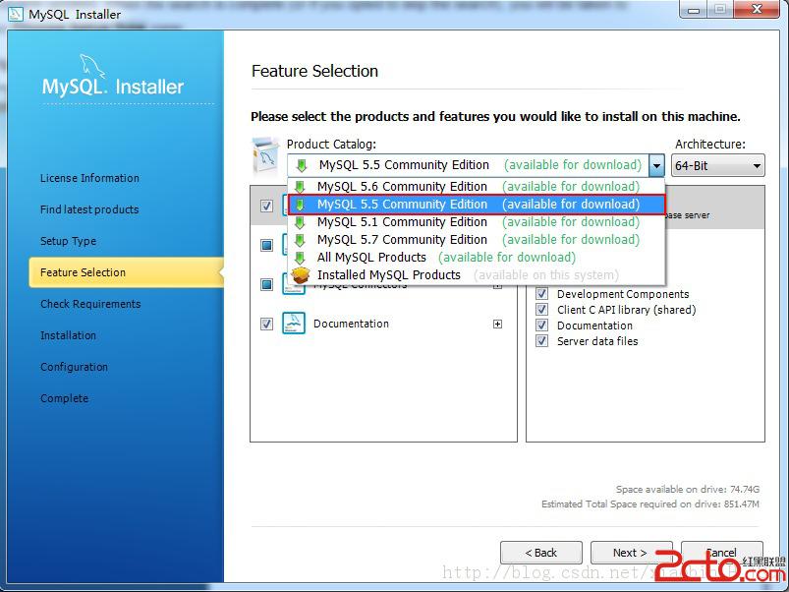
Task: Click green download arrow beside MySQL 5.6
Action: pyautogui.click(x=300, y=187)
